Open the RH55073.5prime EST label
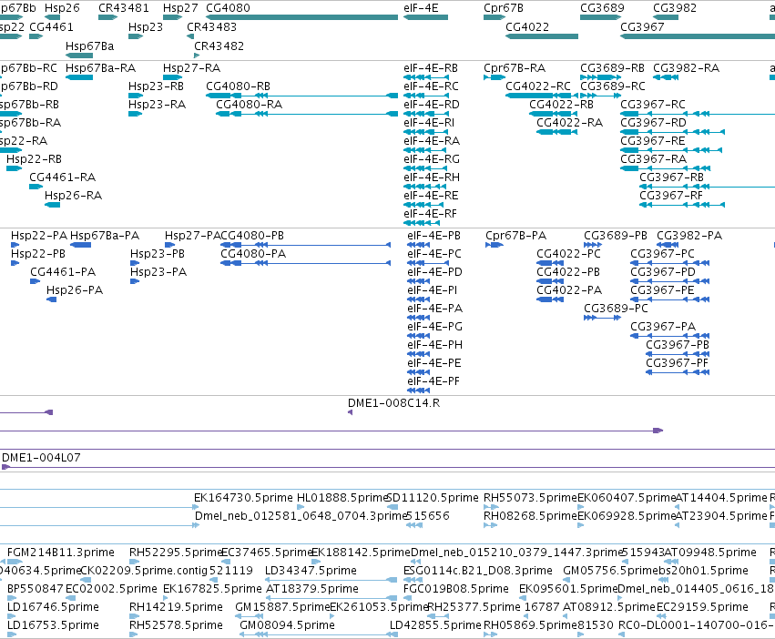 (x=530, y=497)
